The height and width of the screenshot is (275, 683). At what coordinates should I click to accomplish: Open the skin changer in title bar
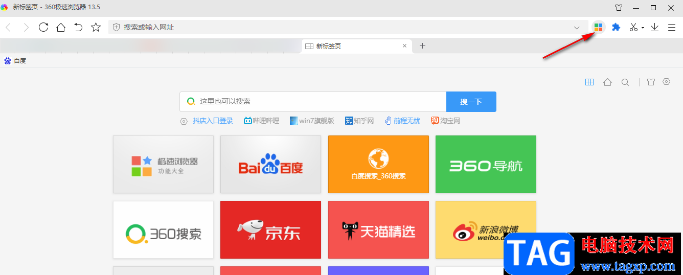click(x=619, y=8)
